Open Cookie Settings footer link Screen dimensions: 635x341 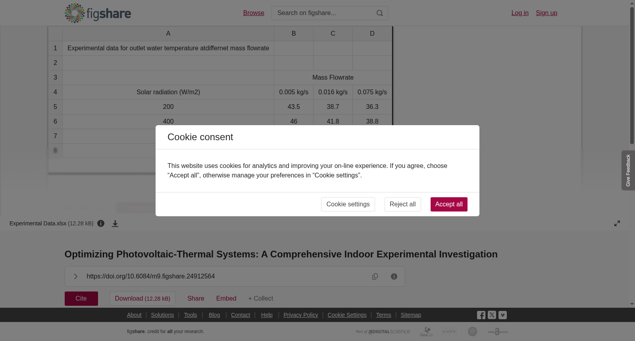[347, 315]
